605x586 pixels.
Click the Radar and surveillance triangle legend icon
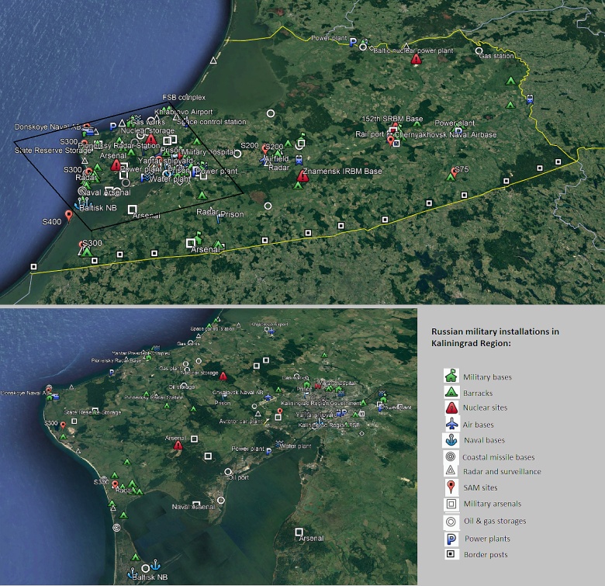449,471
